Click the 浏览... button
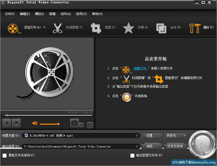The image size is (217, 166). (152, 146)
